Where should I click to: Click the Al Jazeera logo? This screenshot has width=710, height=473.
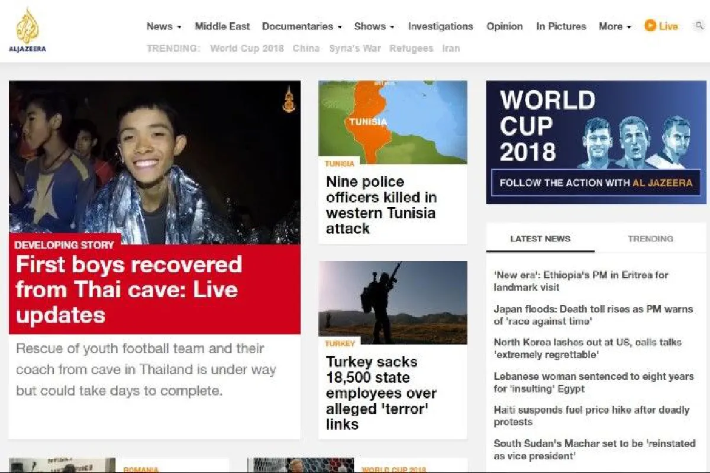tap(27, 30)
